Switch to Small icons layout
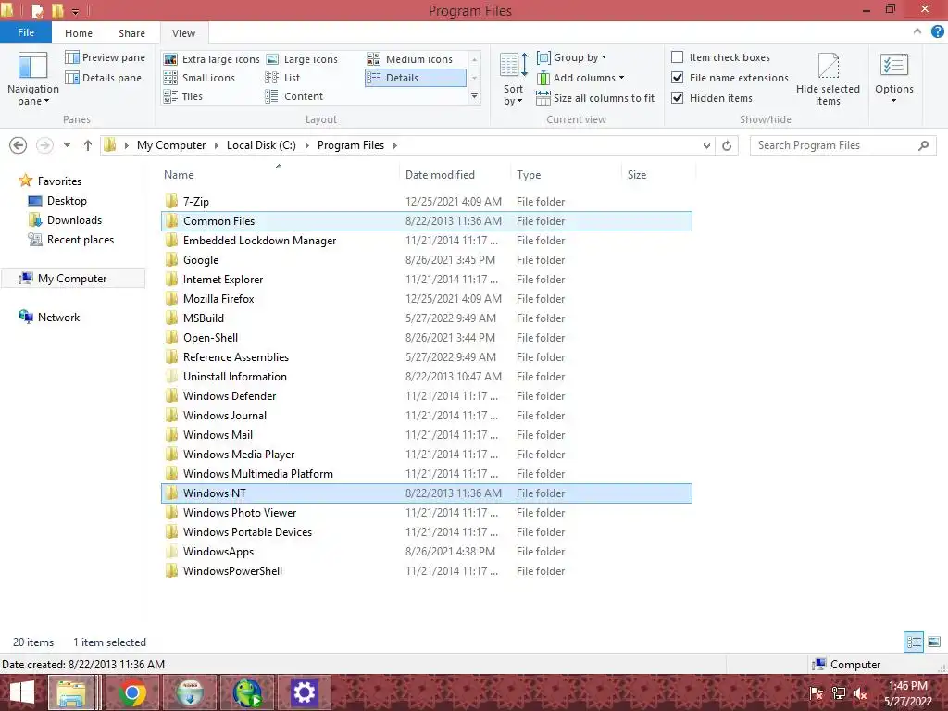948x711 pixels. coord(200,78)
